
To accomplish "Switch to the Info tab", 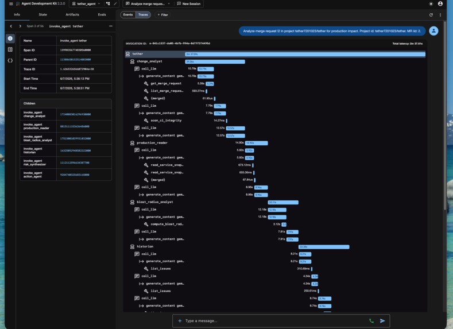I will pos(17,14).
